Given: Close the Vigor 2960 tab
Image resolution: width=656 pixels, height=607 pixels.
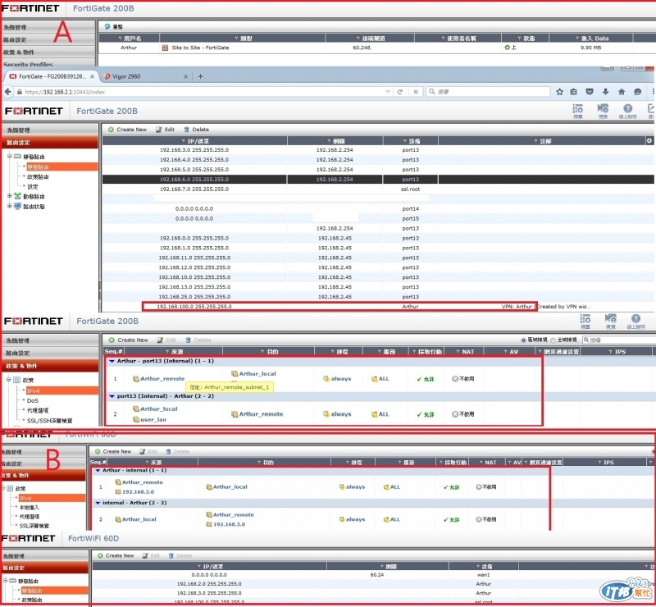Looking at the screenshot, I should point(186,76).
